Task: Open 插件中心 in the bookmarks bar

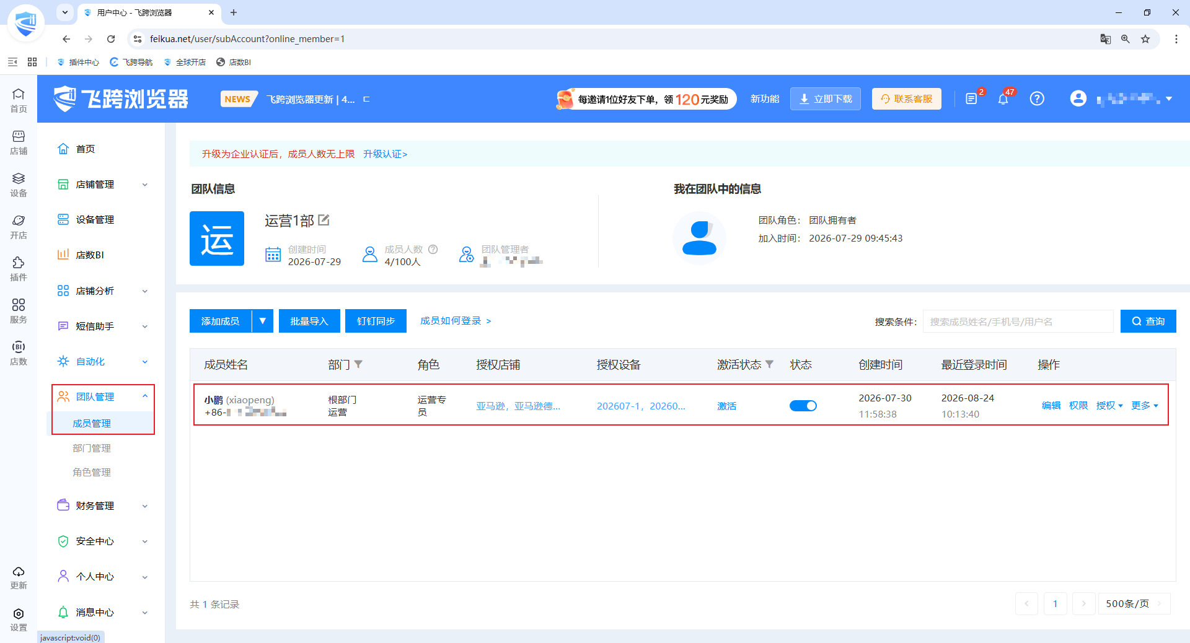Action: (x=78, y=62)
